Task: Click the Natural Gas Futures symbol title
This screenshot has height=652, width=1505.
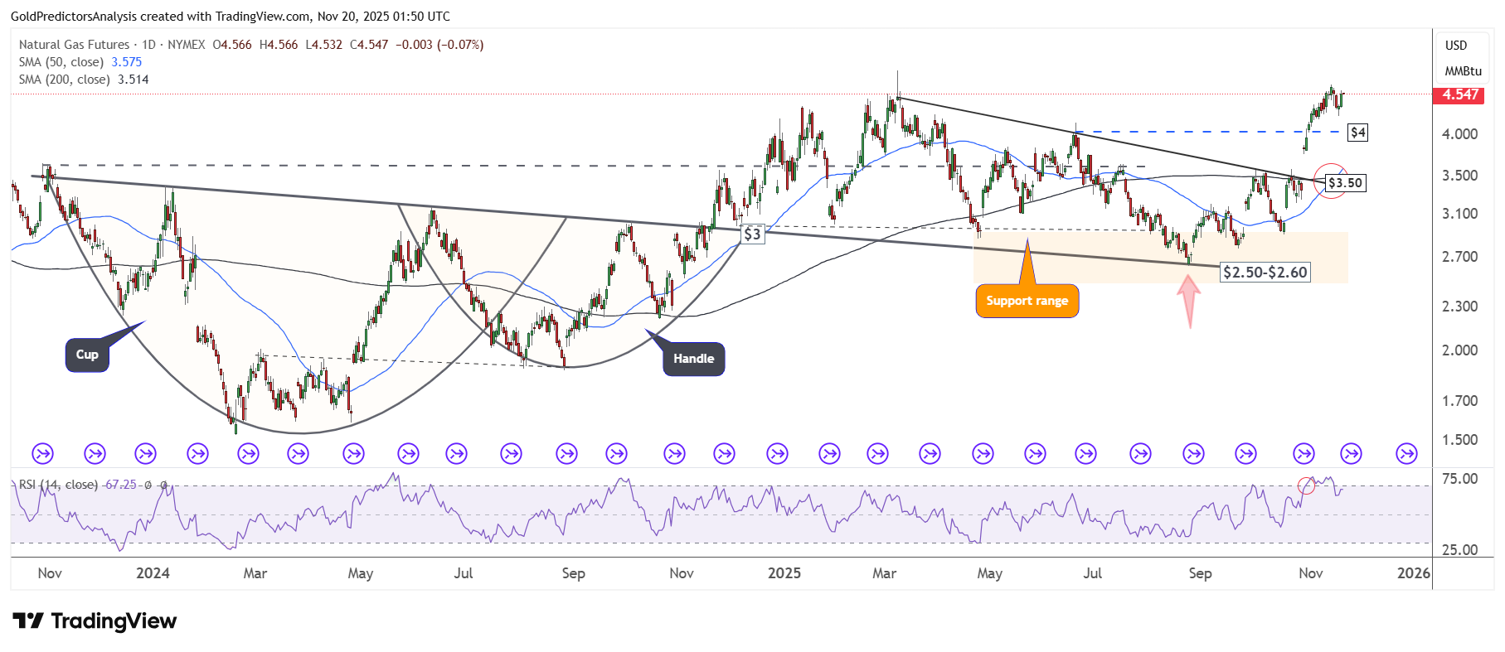Action: pyautogui.click(x=74, y=45)
